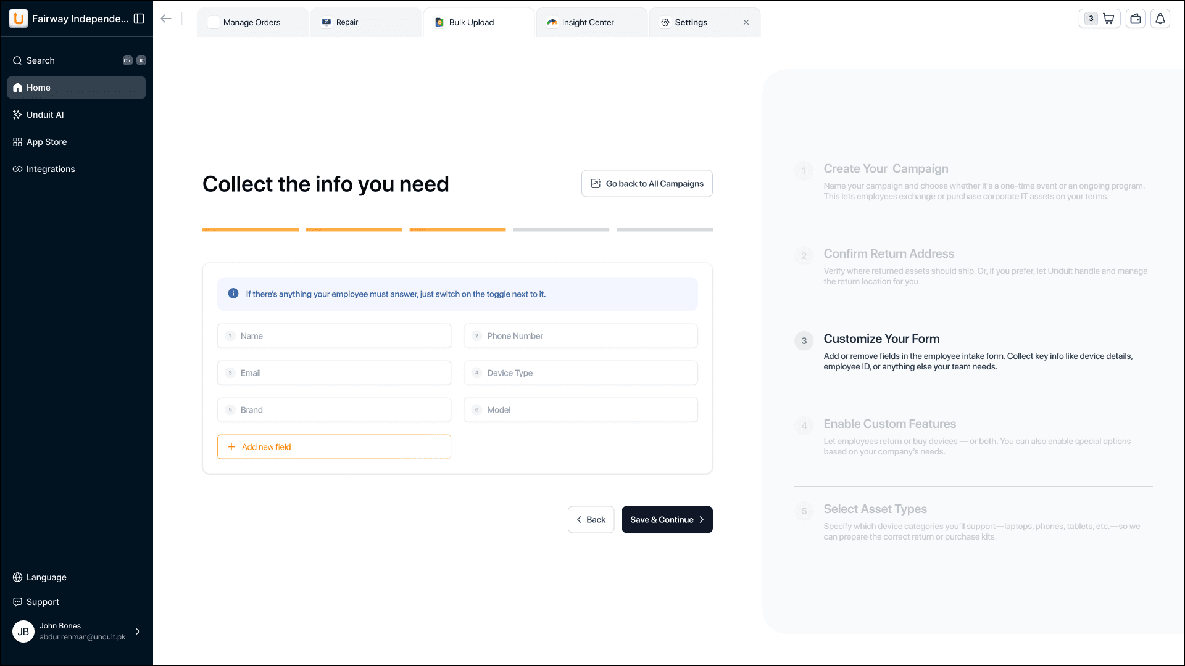Open the Bulk Upload tab
This screenshot has height=666, width=1185.
471,22
